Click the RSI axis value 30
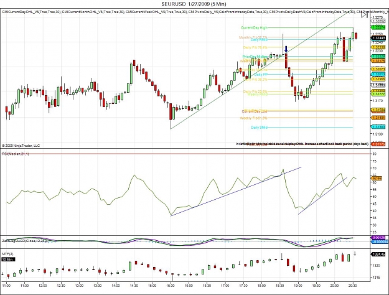 pyautogui.click(x=375, y=225)
